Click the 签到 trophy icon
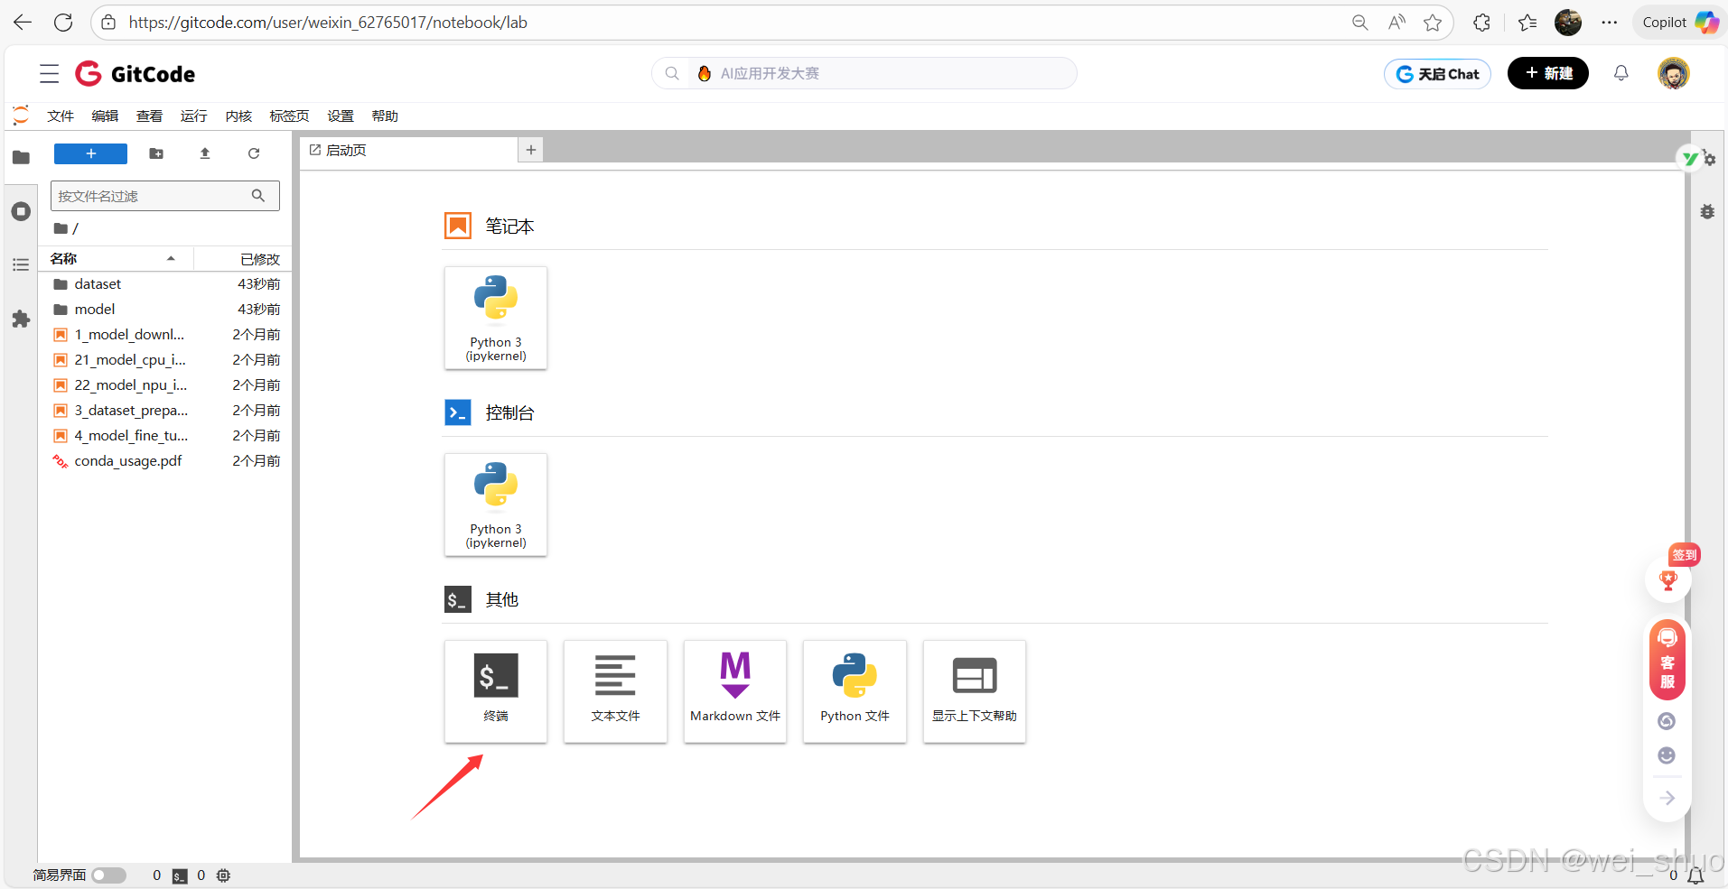This screenshot has width=1728, height=889. [x=1668, y=580]
